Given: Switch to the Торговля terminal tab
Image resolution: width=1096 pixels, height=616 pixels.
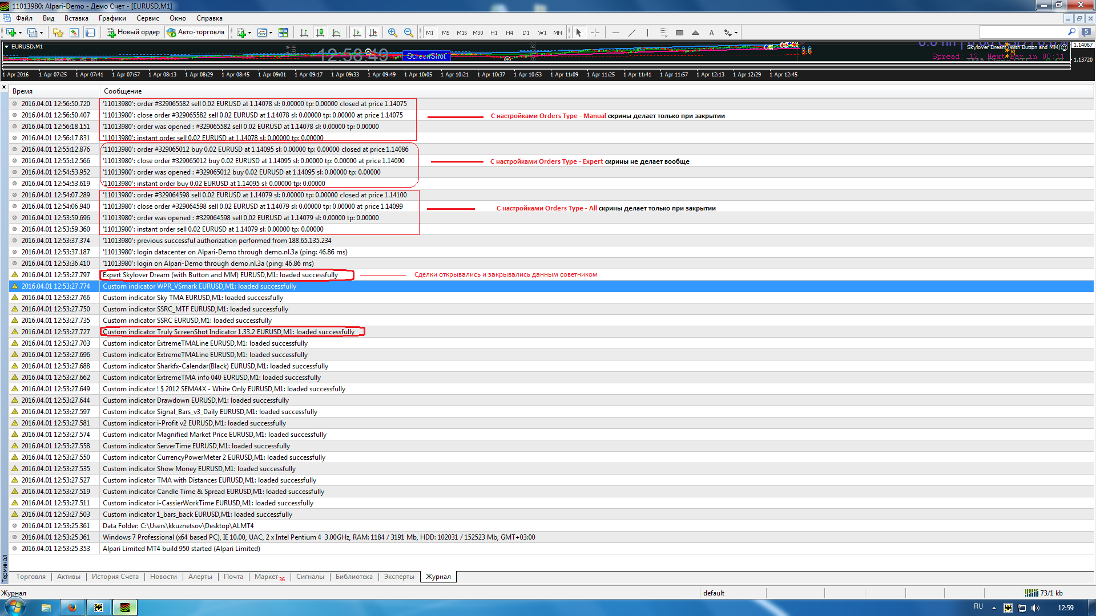Looking at the screenshot, I should [x=31, y=577].
